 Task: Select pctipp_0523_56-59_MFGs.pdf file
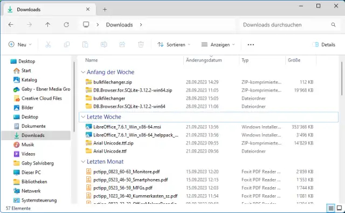point(123,188)
